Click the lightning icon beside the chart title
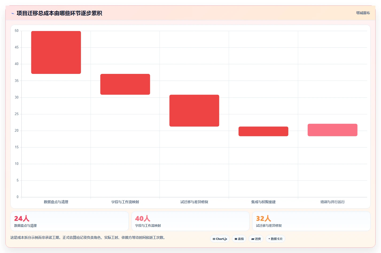This screenshot has width=381, height=253. click(13, 13)
